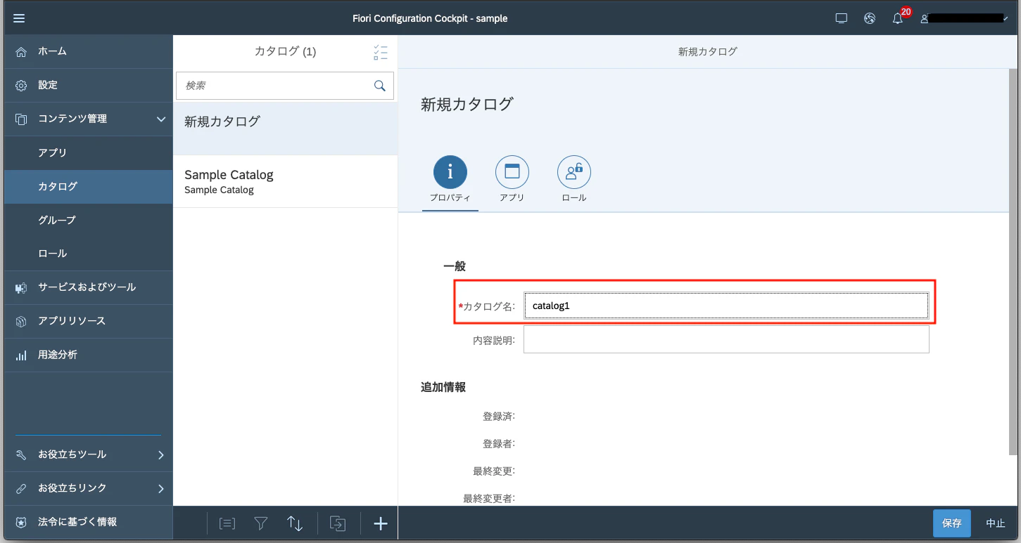Click the notifications bell icon
This screenshot has width=1021, height=543.
click(898, 18)
